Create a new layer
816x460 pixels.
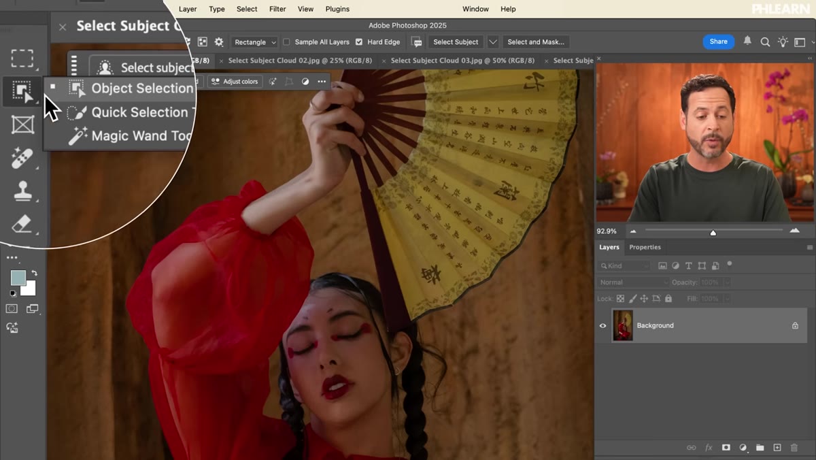(x=777, y=448)
